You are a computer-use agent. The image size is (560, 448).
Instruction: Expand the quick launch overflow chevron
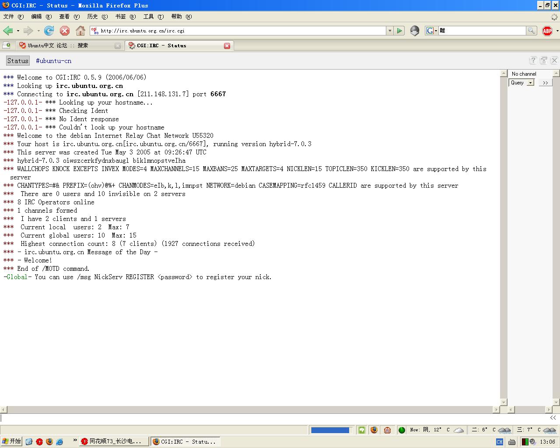tap(75, 441)
